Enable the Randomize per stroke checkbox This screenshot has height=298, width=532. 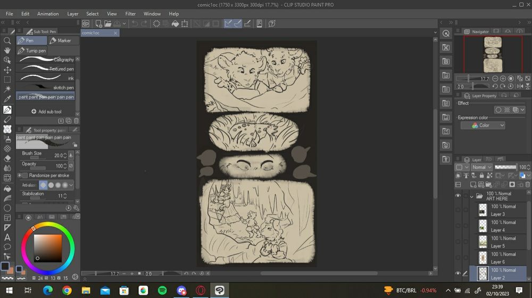tap(25, 175)
